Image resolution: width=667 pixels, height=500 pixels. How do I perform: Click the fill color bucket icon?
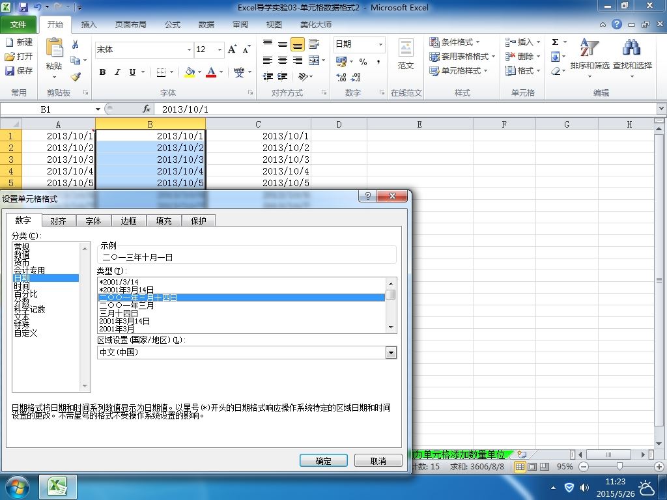[190, 72]
